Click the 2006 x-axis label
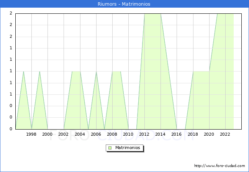The width and height of the screenshot is (249, 172). tap(96, 134)
